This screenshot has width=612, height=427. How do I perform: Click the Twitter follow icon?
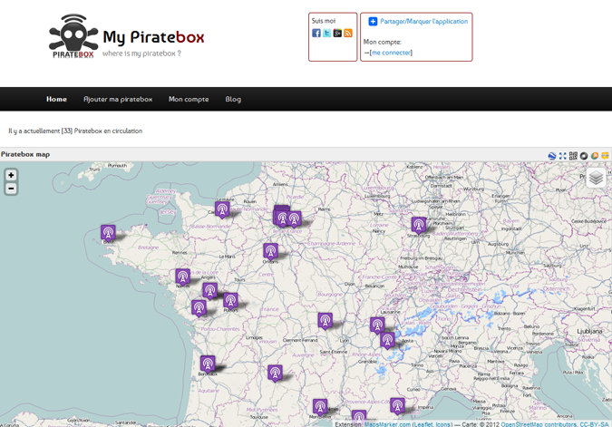coord(326,34)
